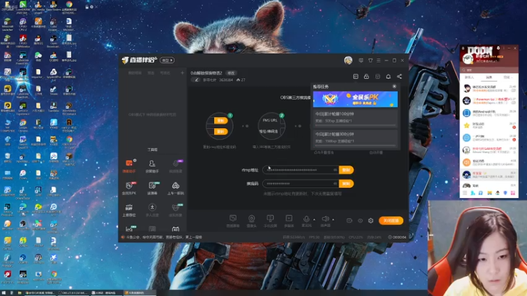Viewport: 527px width, 296px height.
Task: Click the download-arrow circle toolbox icon
Action: pos(152,207)
